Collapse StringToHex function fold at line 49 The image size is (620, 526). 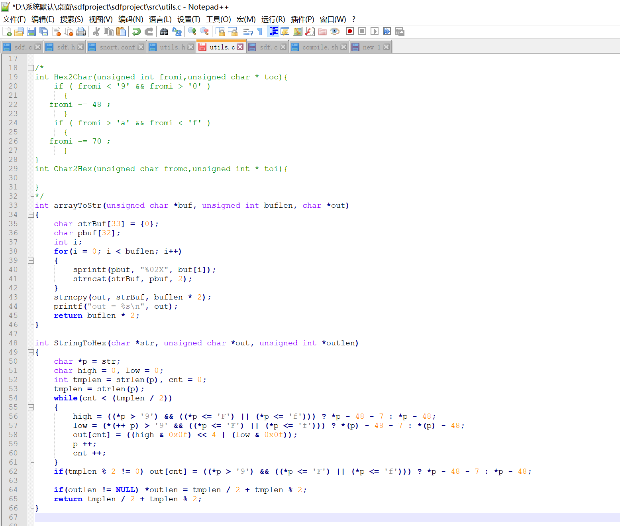31,352
